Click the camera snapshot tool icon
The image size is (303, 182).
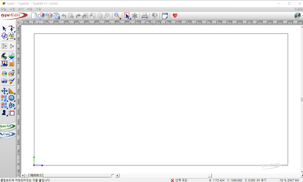click(x=4, y=81)
